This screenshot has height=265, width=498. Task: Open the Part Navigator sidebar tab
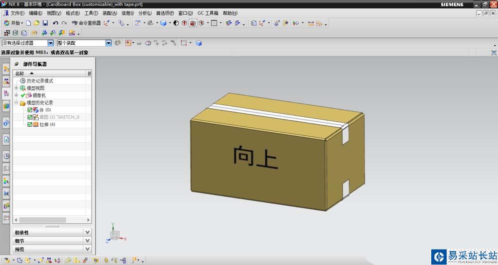(x=6, y=93)
